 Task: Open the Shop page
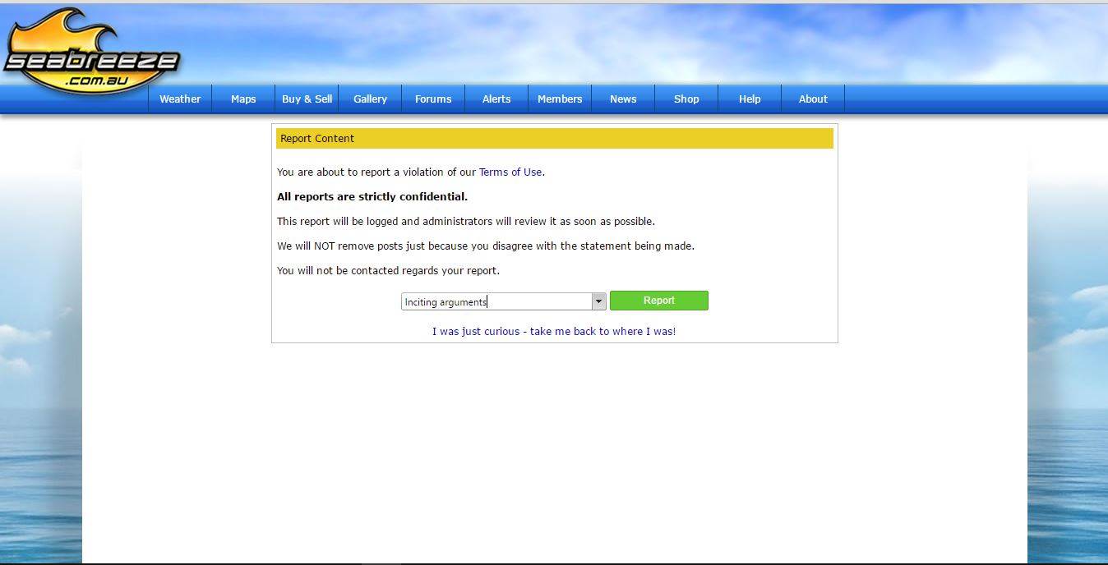[x=686, y=99]
